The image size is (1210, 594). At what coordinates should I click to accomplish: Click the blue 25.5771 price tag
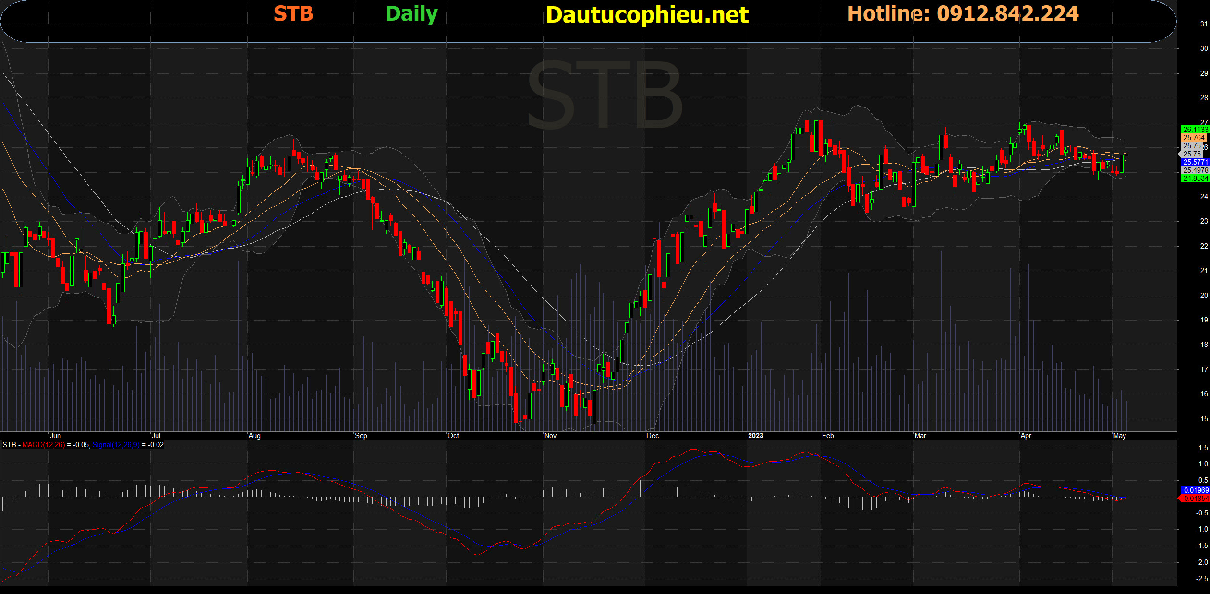click(1195, 162)
